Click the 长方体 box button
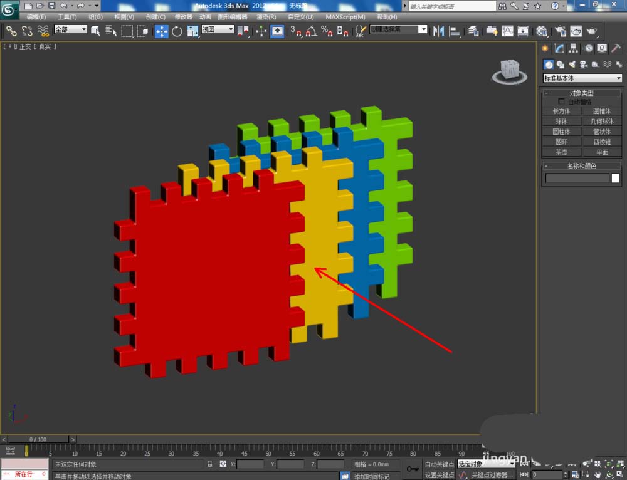The width and height of the screenshot is (627, 480). coord(561,111)
